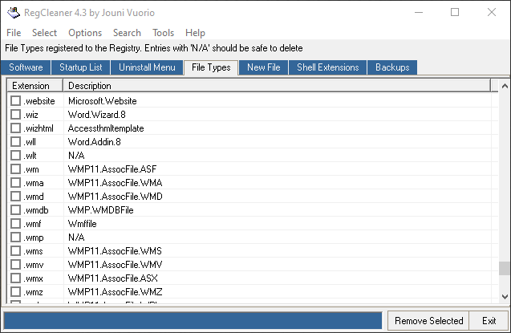The image size is (511, 333).
Task: Check the .wiz checkbox
Action: [x=16, y=115]
